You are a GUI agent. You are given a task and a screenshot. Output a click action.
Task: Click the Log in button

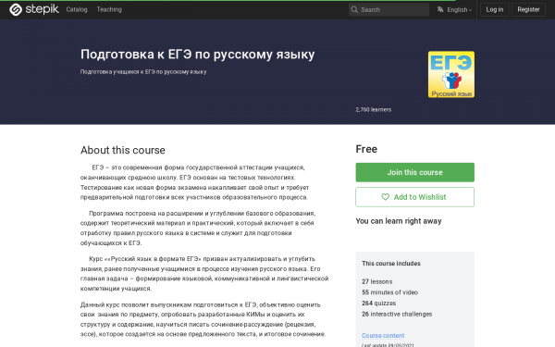(495, 9)
